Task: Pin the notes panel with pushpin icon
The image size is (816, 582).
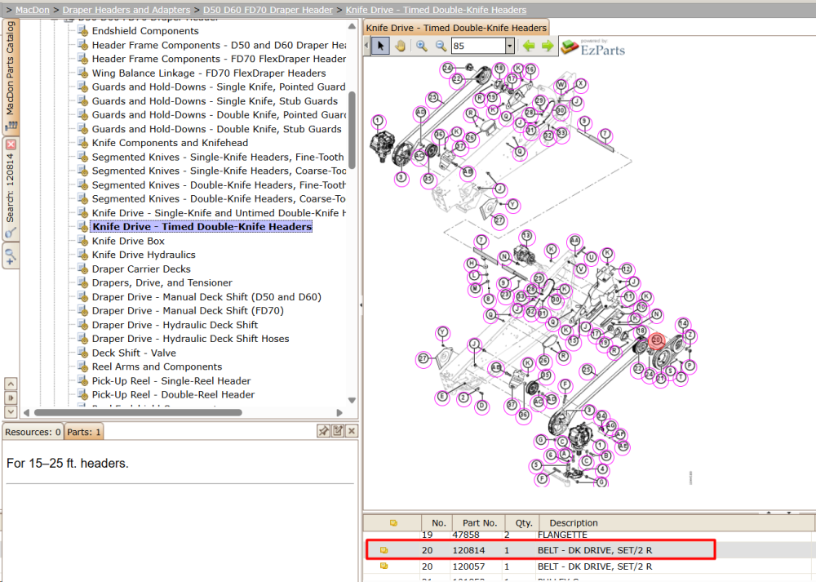Action: pos(323,431)
